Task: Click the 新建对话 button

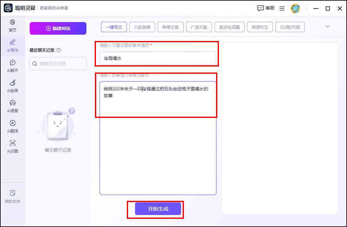Action: [58, 28]
